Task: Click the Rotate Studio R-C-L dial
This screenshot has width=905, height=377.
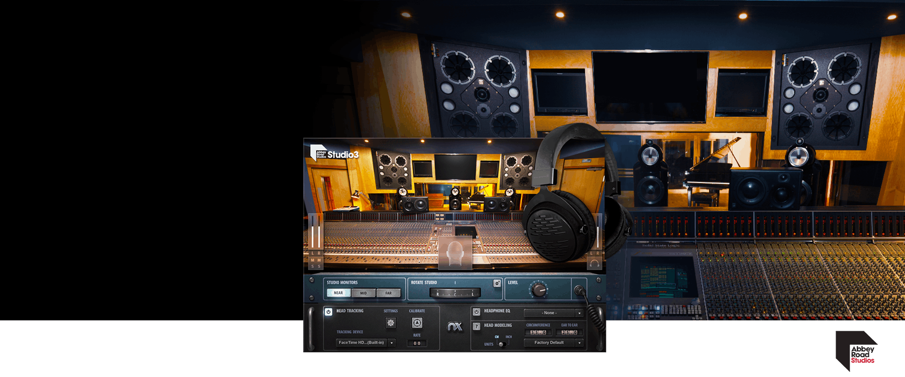Action: [x=455, y=293]
